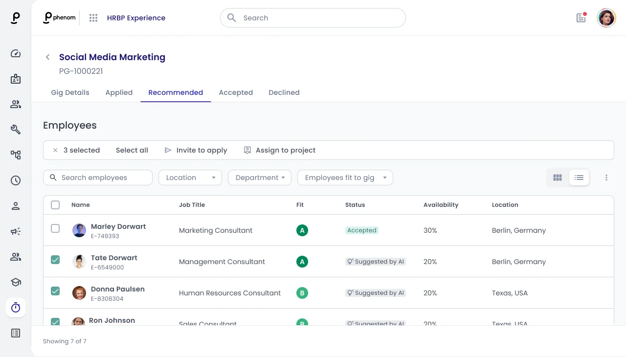Open Marley Dorwart's employee name

118,226
